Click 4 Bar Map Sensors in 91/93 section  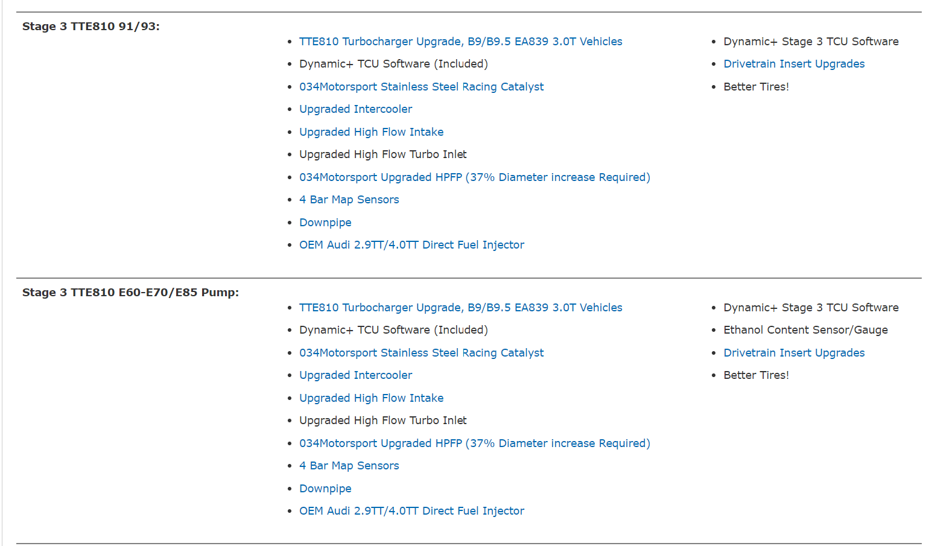[349, 200]
